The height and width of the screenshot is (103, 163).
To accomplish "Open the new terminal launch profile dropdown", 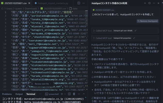I will pos(65,94).
